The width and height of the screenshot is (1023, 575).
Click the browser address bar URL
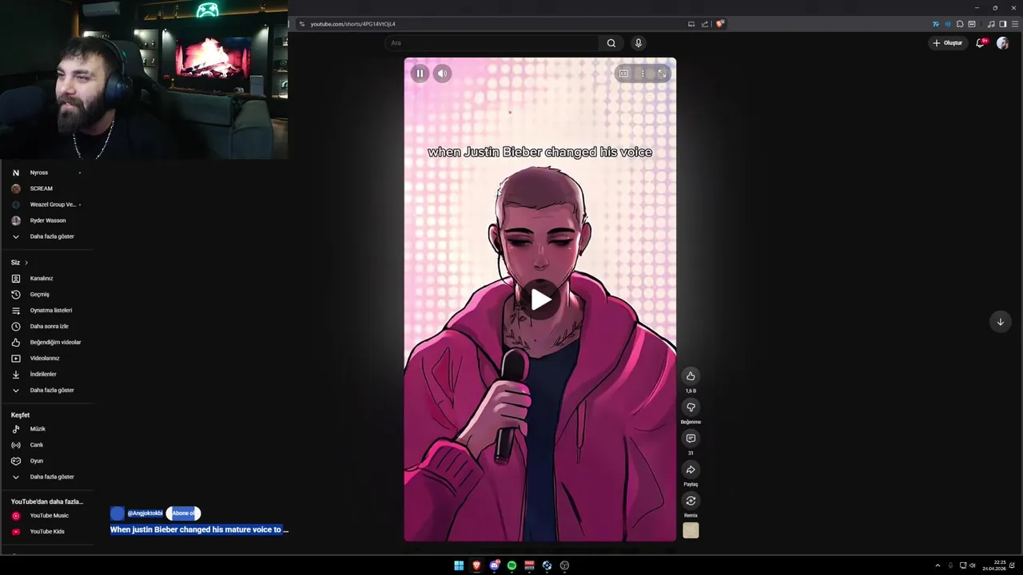(352, 24)
